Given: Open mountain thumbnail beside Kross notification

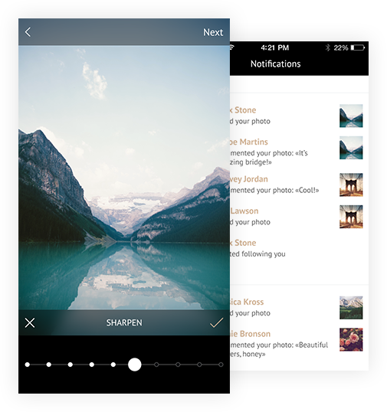Looking at the screenshot, I should click(x=351, y=308).
